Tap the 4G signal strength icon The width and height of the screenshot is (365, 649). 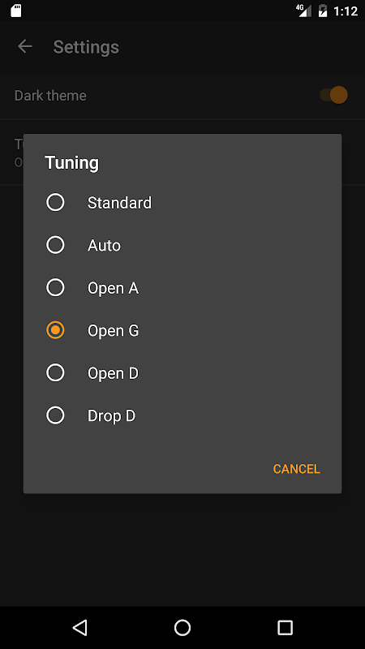(303, 11)
